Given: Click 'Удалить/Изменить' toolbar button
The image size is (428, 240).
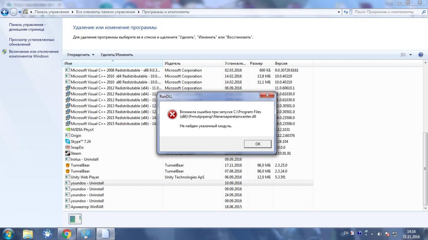Looking at the screenshot, I should [117, 55].
